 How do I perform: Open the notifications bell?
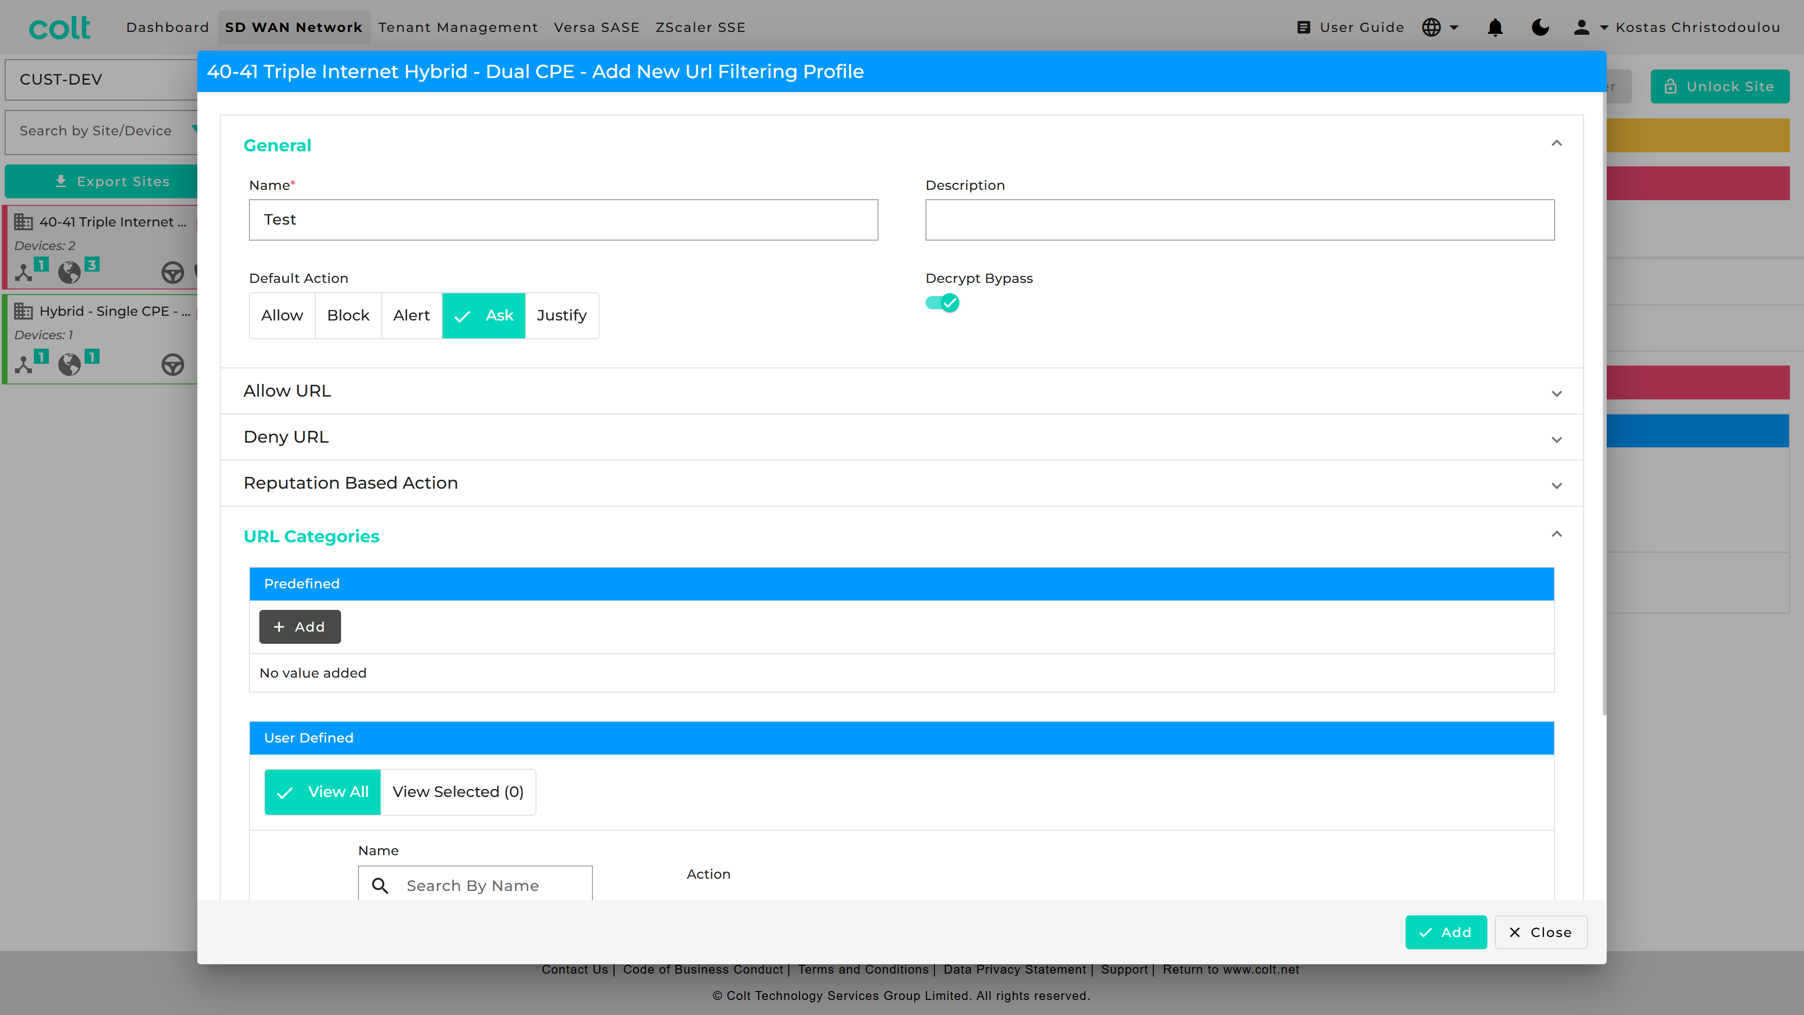[1495, 27]
